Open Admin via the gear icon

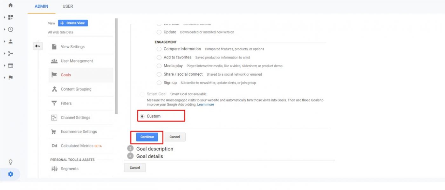pos(10,174)
